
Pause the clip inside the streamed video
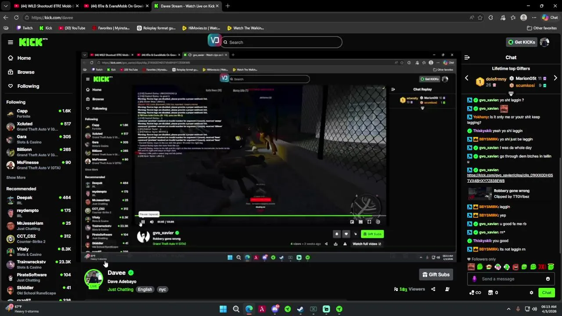143,222
